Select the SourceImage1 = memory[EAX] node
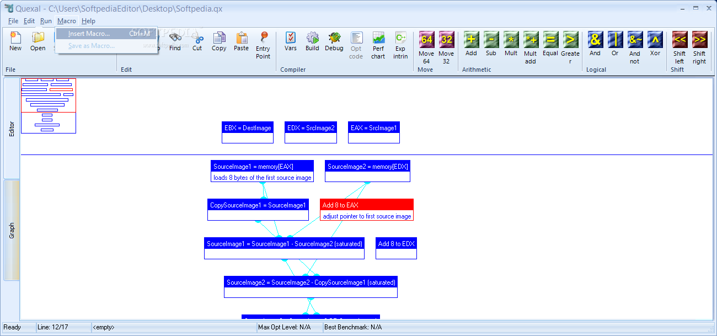 (262, 171)
